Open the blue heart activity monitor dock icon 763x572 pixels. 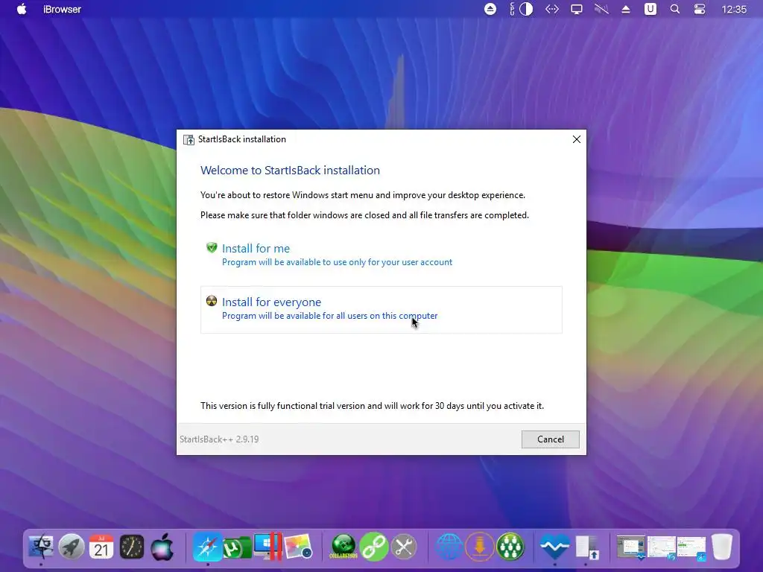(x=554, y=547)
